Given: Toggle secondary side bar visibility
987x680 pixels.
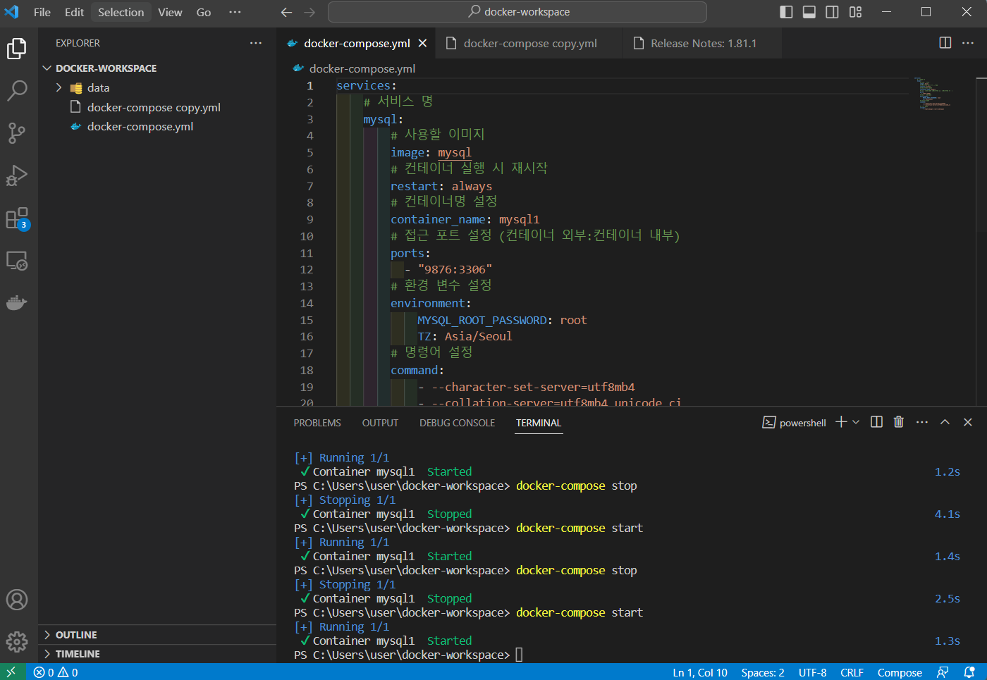Looking at the screenshot, I should [x=832, y=12].
